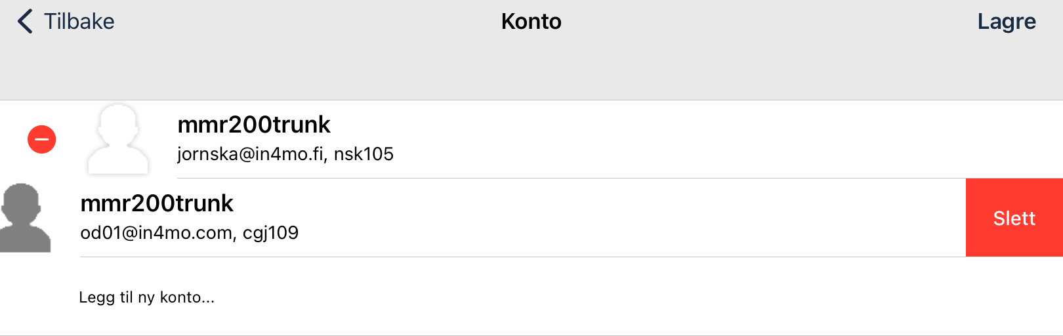Tap the back chevron arrow icon
The width and height of the screenshot is (1063, 336).
pyautogui.click(x=25, y=22)
